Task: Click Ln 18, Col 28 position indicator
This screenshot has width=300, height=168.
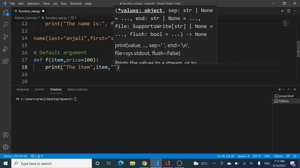Action: [x=225, y=156]
